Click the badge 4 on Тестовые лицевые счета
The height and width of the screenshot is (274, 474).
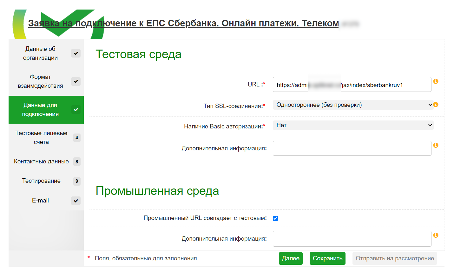point(77,138)
